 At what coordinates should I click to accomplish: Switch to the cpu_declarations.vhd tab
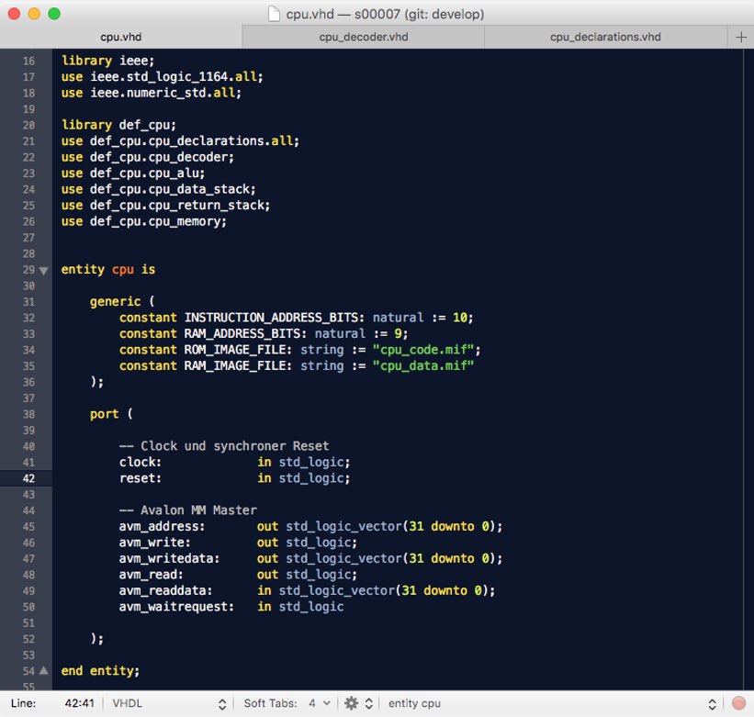click(x=605, y=37)
